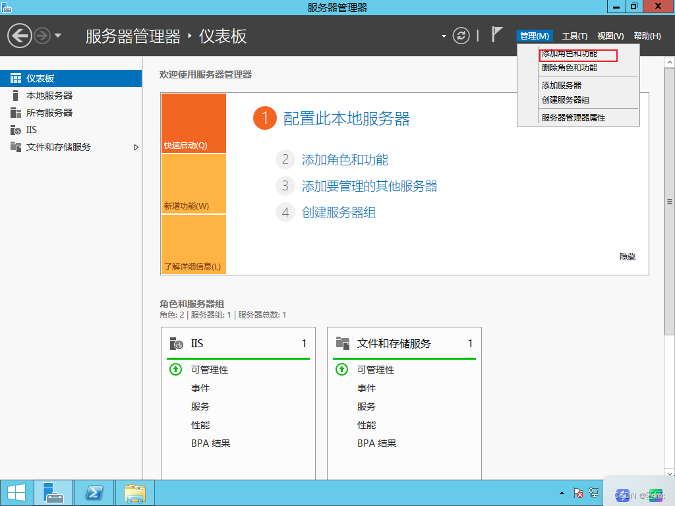
Task: Click the back navigation arrow
Action: [x=19, y=36]
